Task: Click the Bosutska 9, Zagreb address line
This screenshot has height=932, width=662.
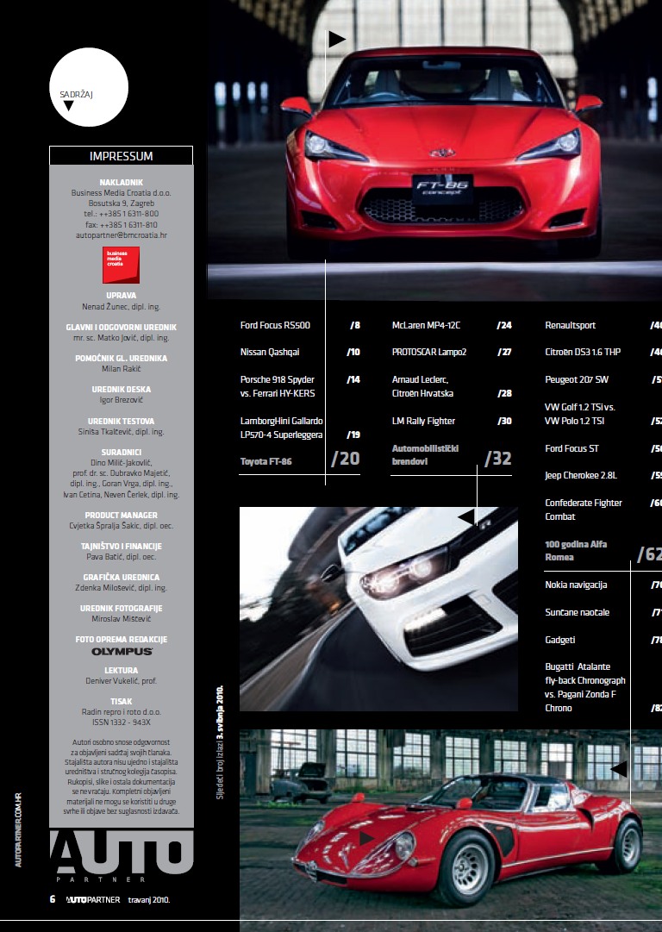Action: 122,203
